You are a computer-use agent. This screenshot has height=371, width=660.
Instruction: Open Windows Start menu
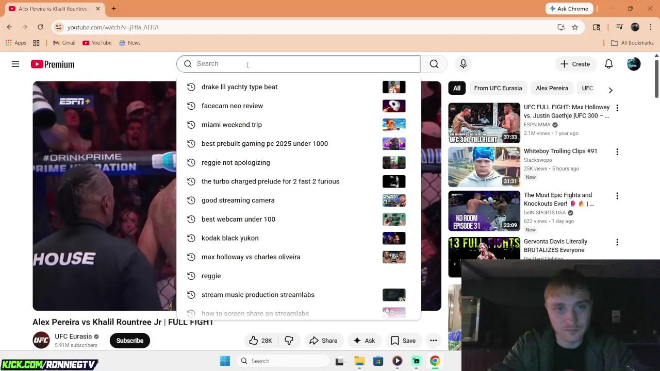(225, 361)
